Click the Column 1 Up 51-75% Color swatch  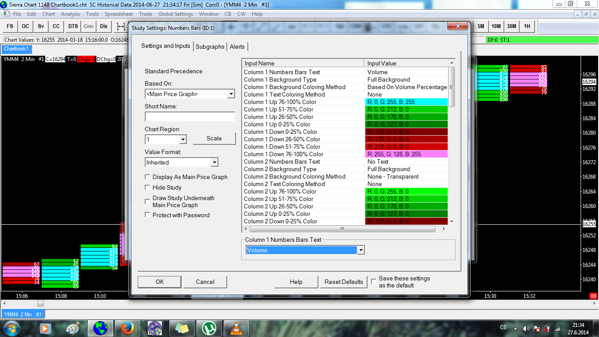click(x=406, y=109)
